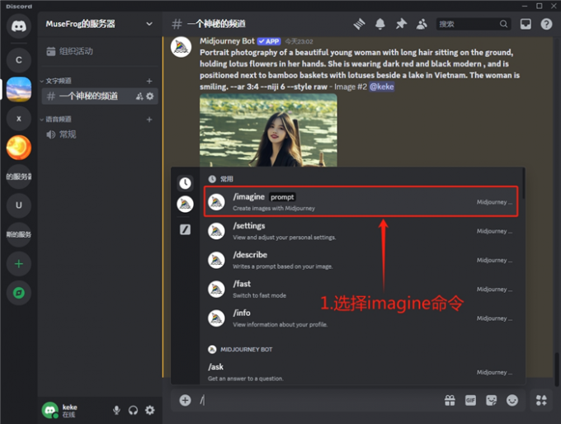Invite people icon on 一个神秘的频道 channel

(x=139, y=97)
